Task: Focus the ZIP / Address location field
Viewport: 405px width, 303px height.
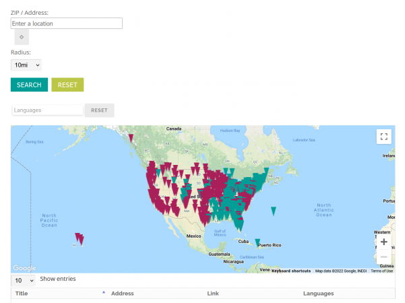Action: tap(67, 24)
